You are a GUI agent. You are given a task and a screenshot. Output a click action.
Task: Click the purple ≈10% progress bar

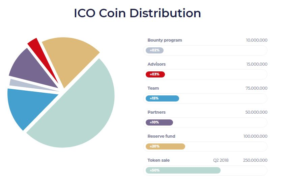click(159, 122)
